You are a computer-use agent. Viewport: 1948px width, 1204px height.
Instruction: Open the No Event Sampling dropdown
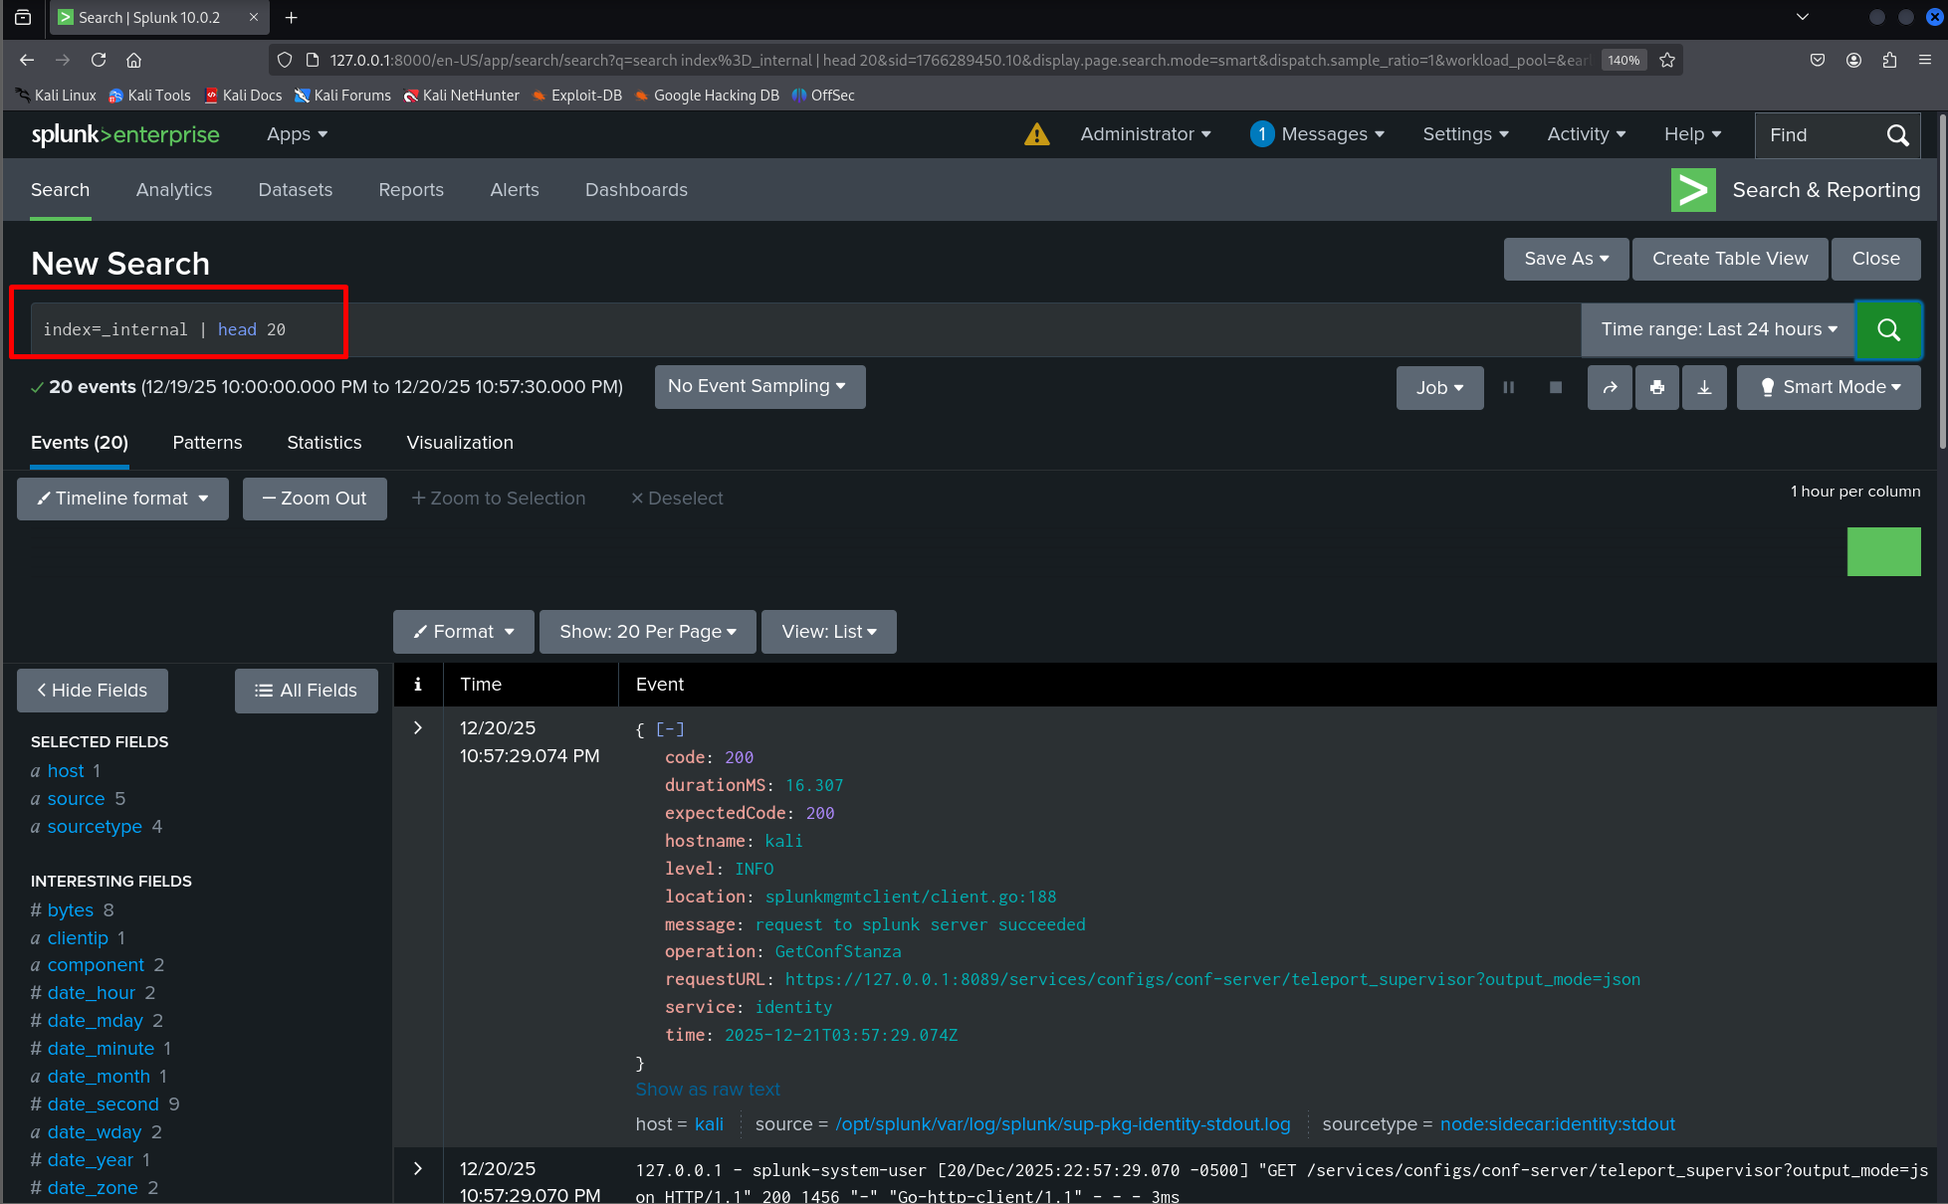[x=759, y=387]
